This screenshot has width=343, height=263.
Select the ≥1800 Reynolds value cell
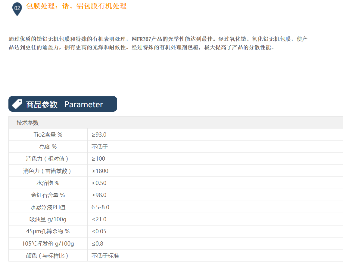100,171
